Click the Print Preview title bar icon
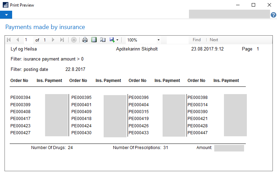This screenshot has height=175, width=277. click(6, 5)
